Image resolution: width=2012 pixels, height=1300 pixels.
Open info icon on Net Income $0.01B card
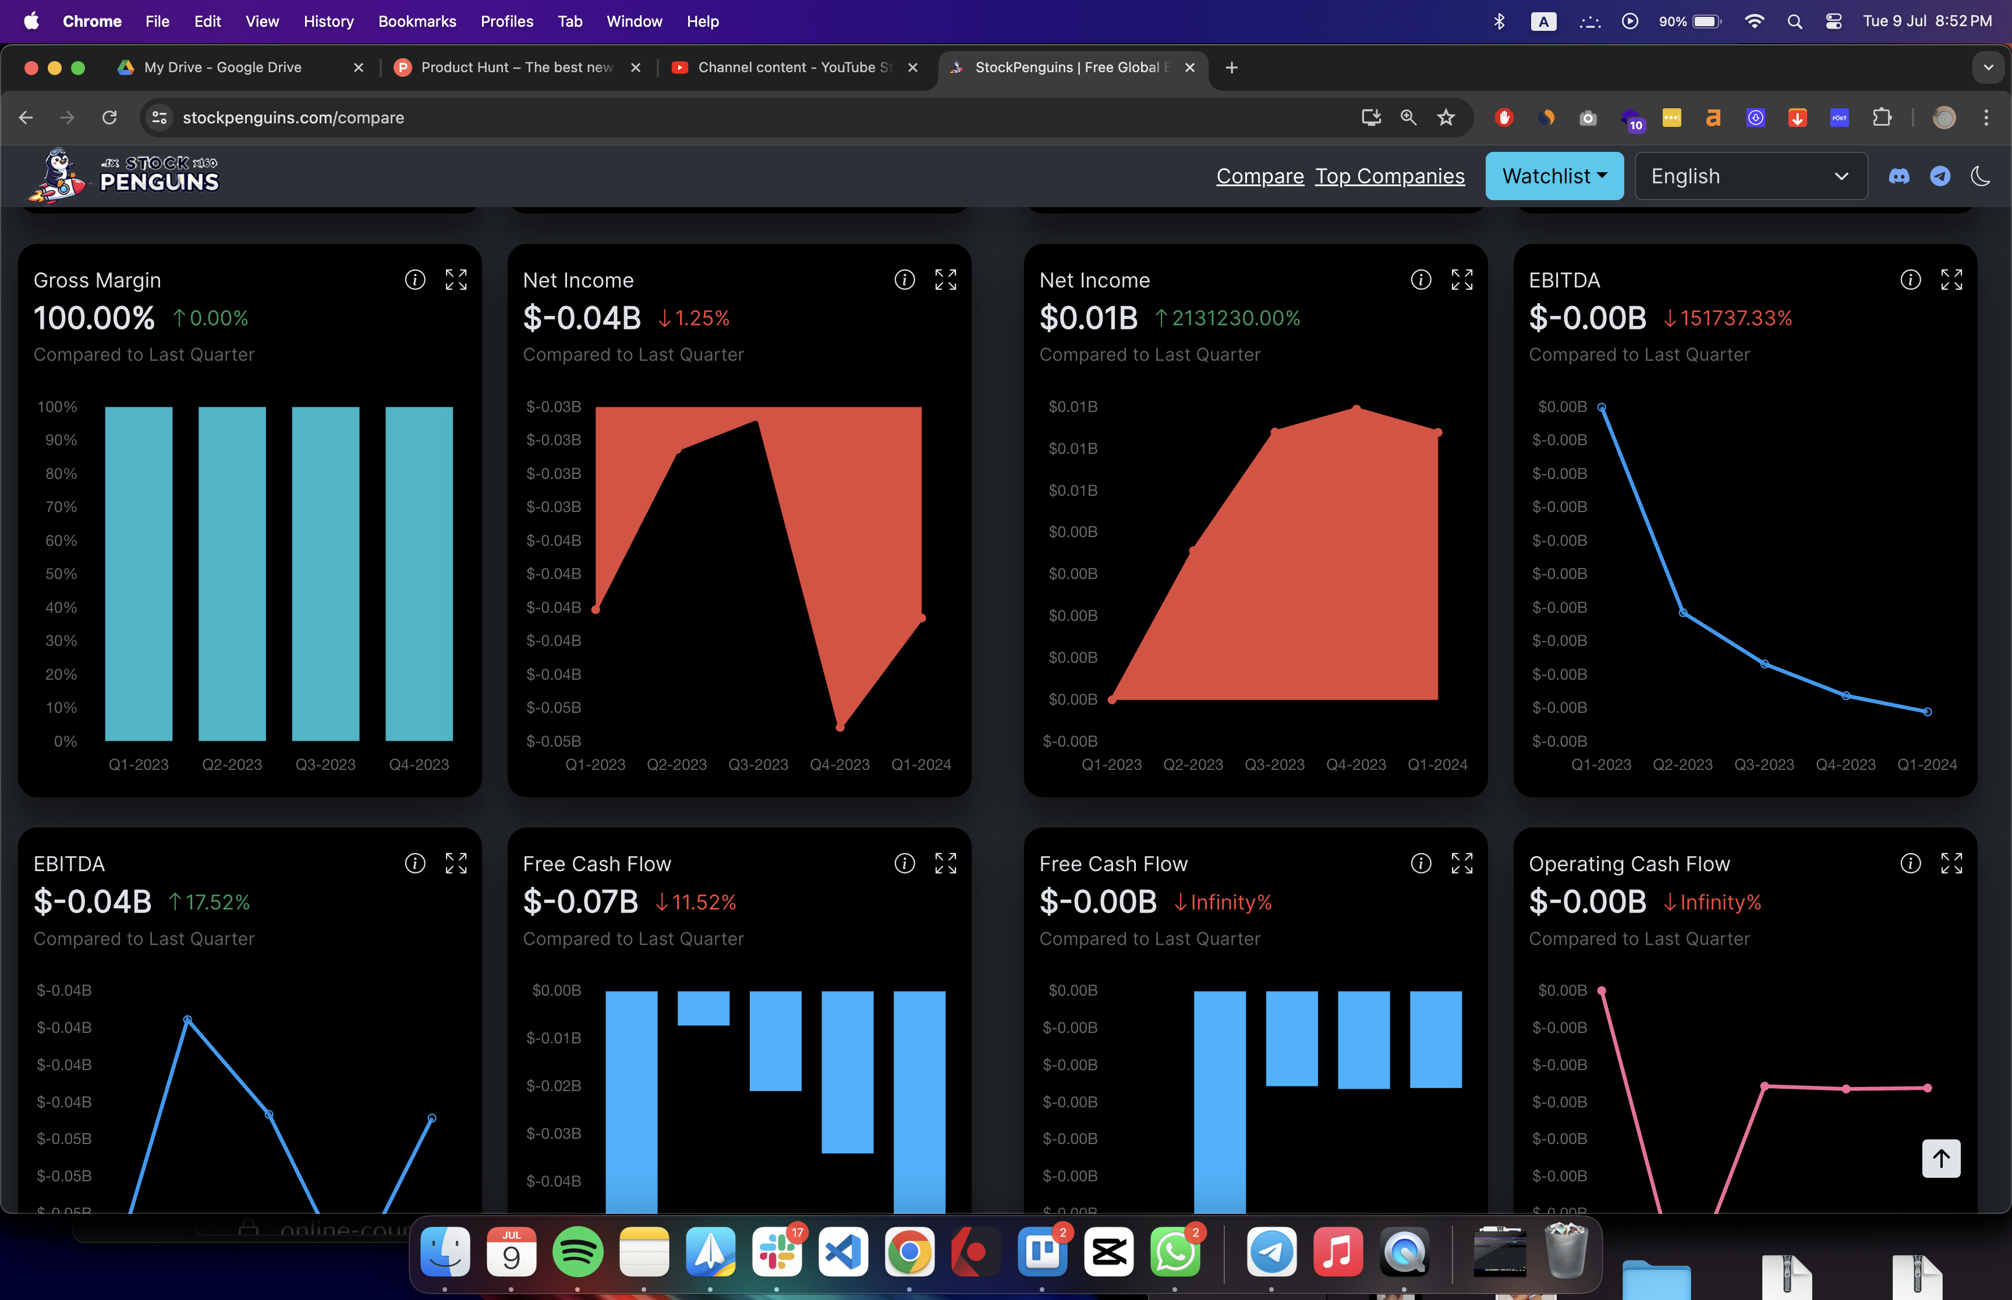click(x=1421, y=279)
